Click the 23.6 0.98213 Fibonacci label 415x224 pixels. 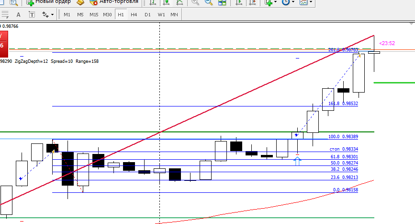tap(344, 177)
